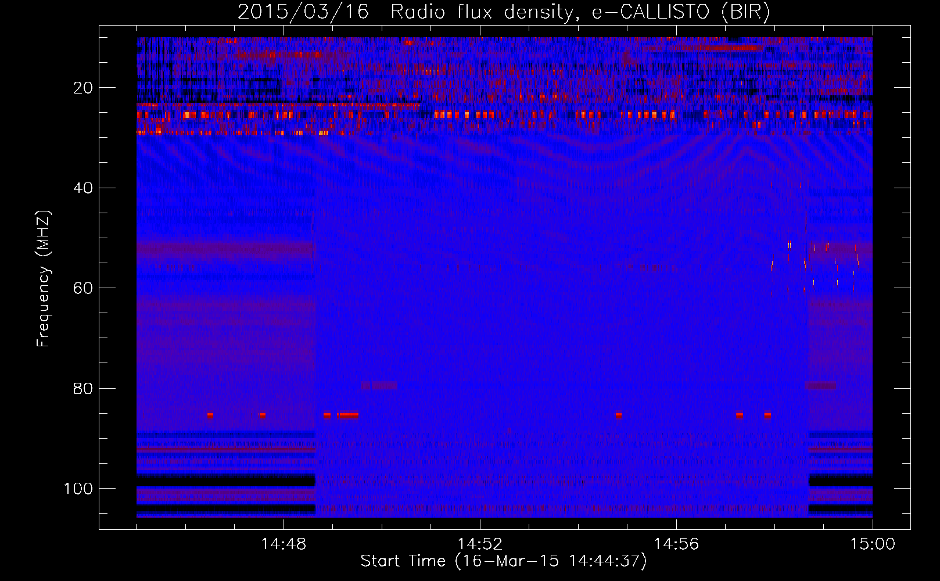Click the 14:52 time tick label

pyautogui.click(x=480, y=544)
